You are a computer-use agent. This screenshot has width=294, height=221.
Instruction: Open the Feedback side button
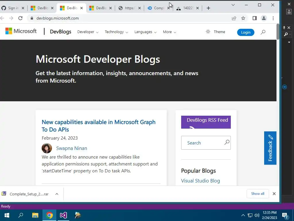click(x=270, y=148)
